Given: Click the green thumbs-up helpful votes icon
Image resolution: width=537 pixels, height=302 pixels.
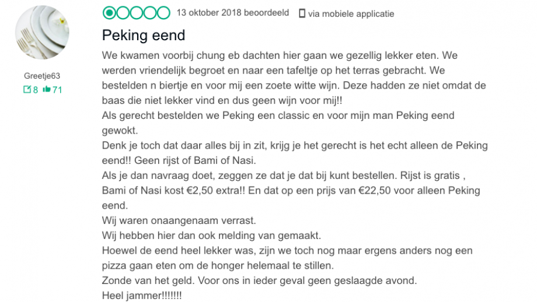Looking at the screenshot, I should click(x=47, y=90).
